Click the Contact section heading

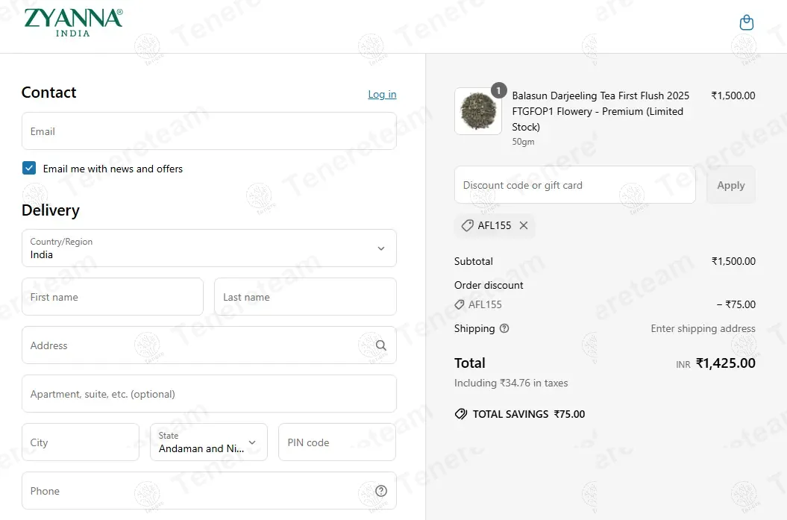[x=48, y=93]
